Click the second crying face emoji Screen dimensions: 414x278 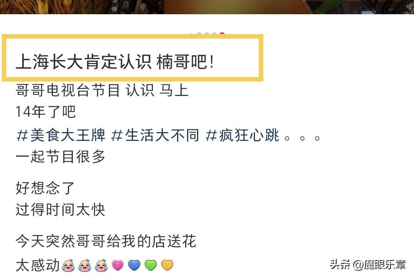click(x=85, y=265)
